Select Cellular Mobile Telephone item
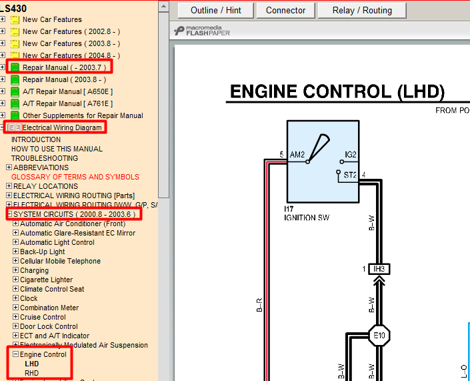 (x=60, y=261)
